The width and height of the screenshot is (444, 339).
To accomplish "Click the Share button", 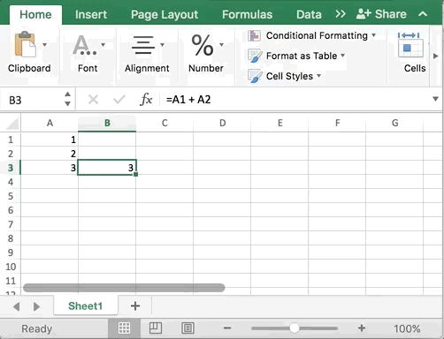I will (x=381, y=14).
